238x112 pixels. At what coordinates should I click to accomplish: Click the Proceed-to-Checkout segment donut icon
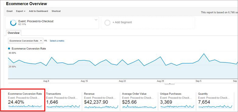tap(13, 23)
